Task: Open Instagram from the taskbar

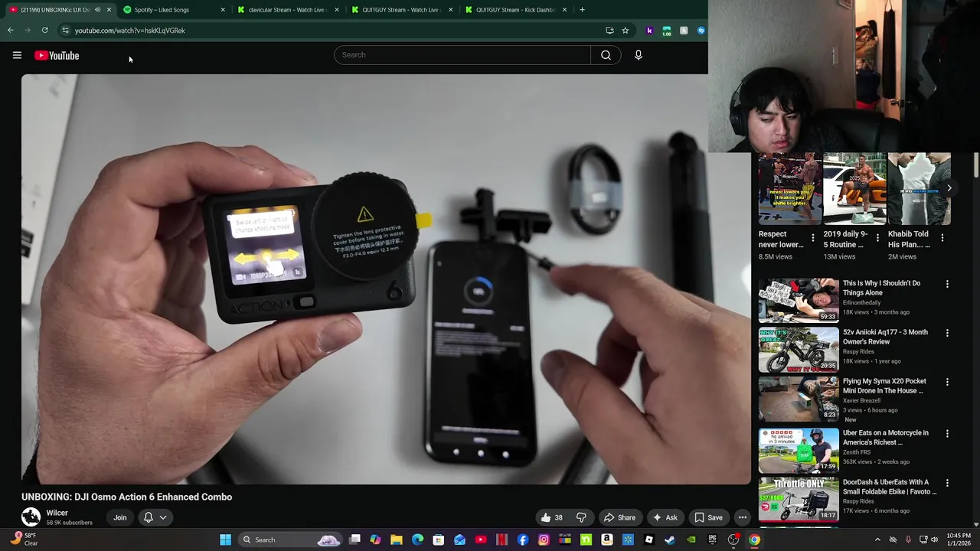Action: (x=544, y=540)
